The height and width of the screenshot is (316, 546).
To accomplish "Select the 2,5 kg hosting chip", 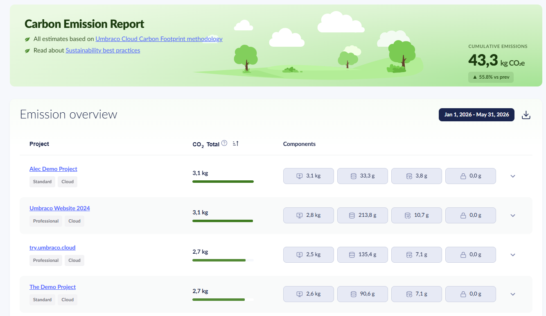I will pos(309,255).
